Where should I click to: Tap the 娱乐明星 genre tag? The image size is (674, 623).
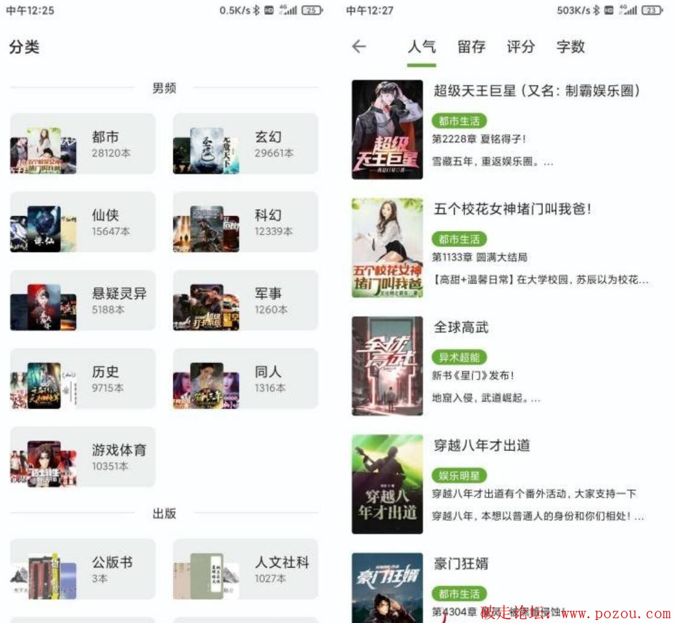point(459,476)
